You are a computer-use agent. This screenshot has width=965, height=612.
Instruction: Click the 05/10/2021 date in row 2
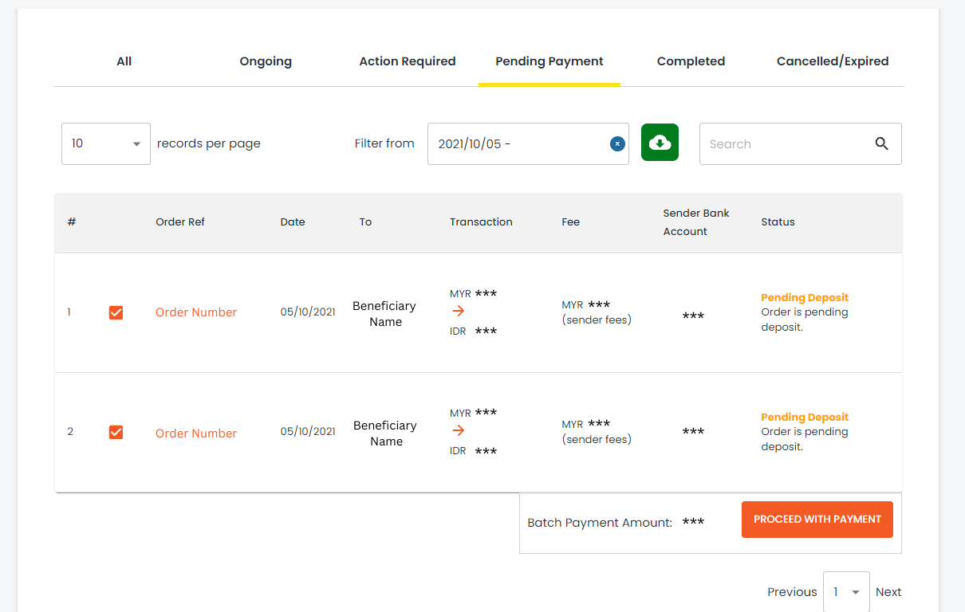coord(308,432)
